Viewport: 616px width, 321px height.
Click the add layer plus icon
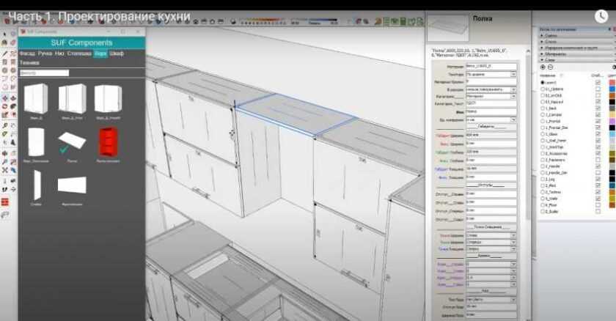tap(542, 67)
